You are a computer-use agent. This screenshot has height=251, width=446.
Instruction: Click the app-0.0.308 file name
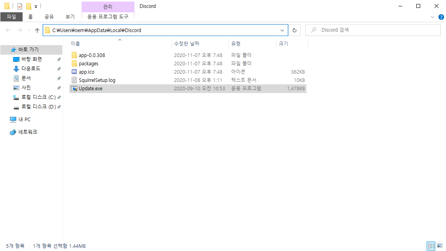(92, 55)
